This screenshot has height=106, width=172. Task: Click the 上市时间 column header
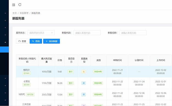[161, 60]
